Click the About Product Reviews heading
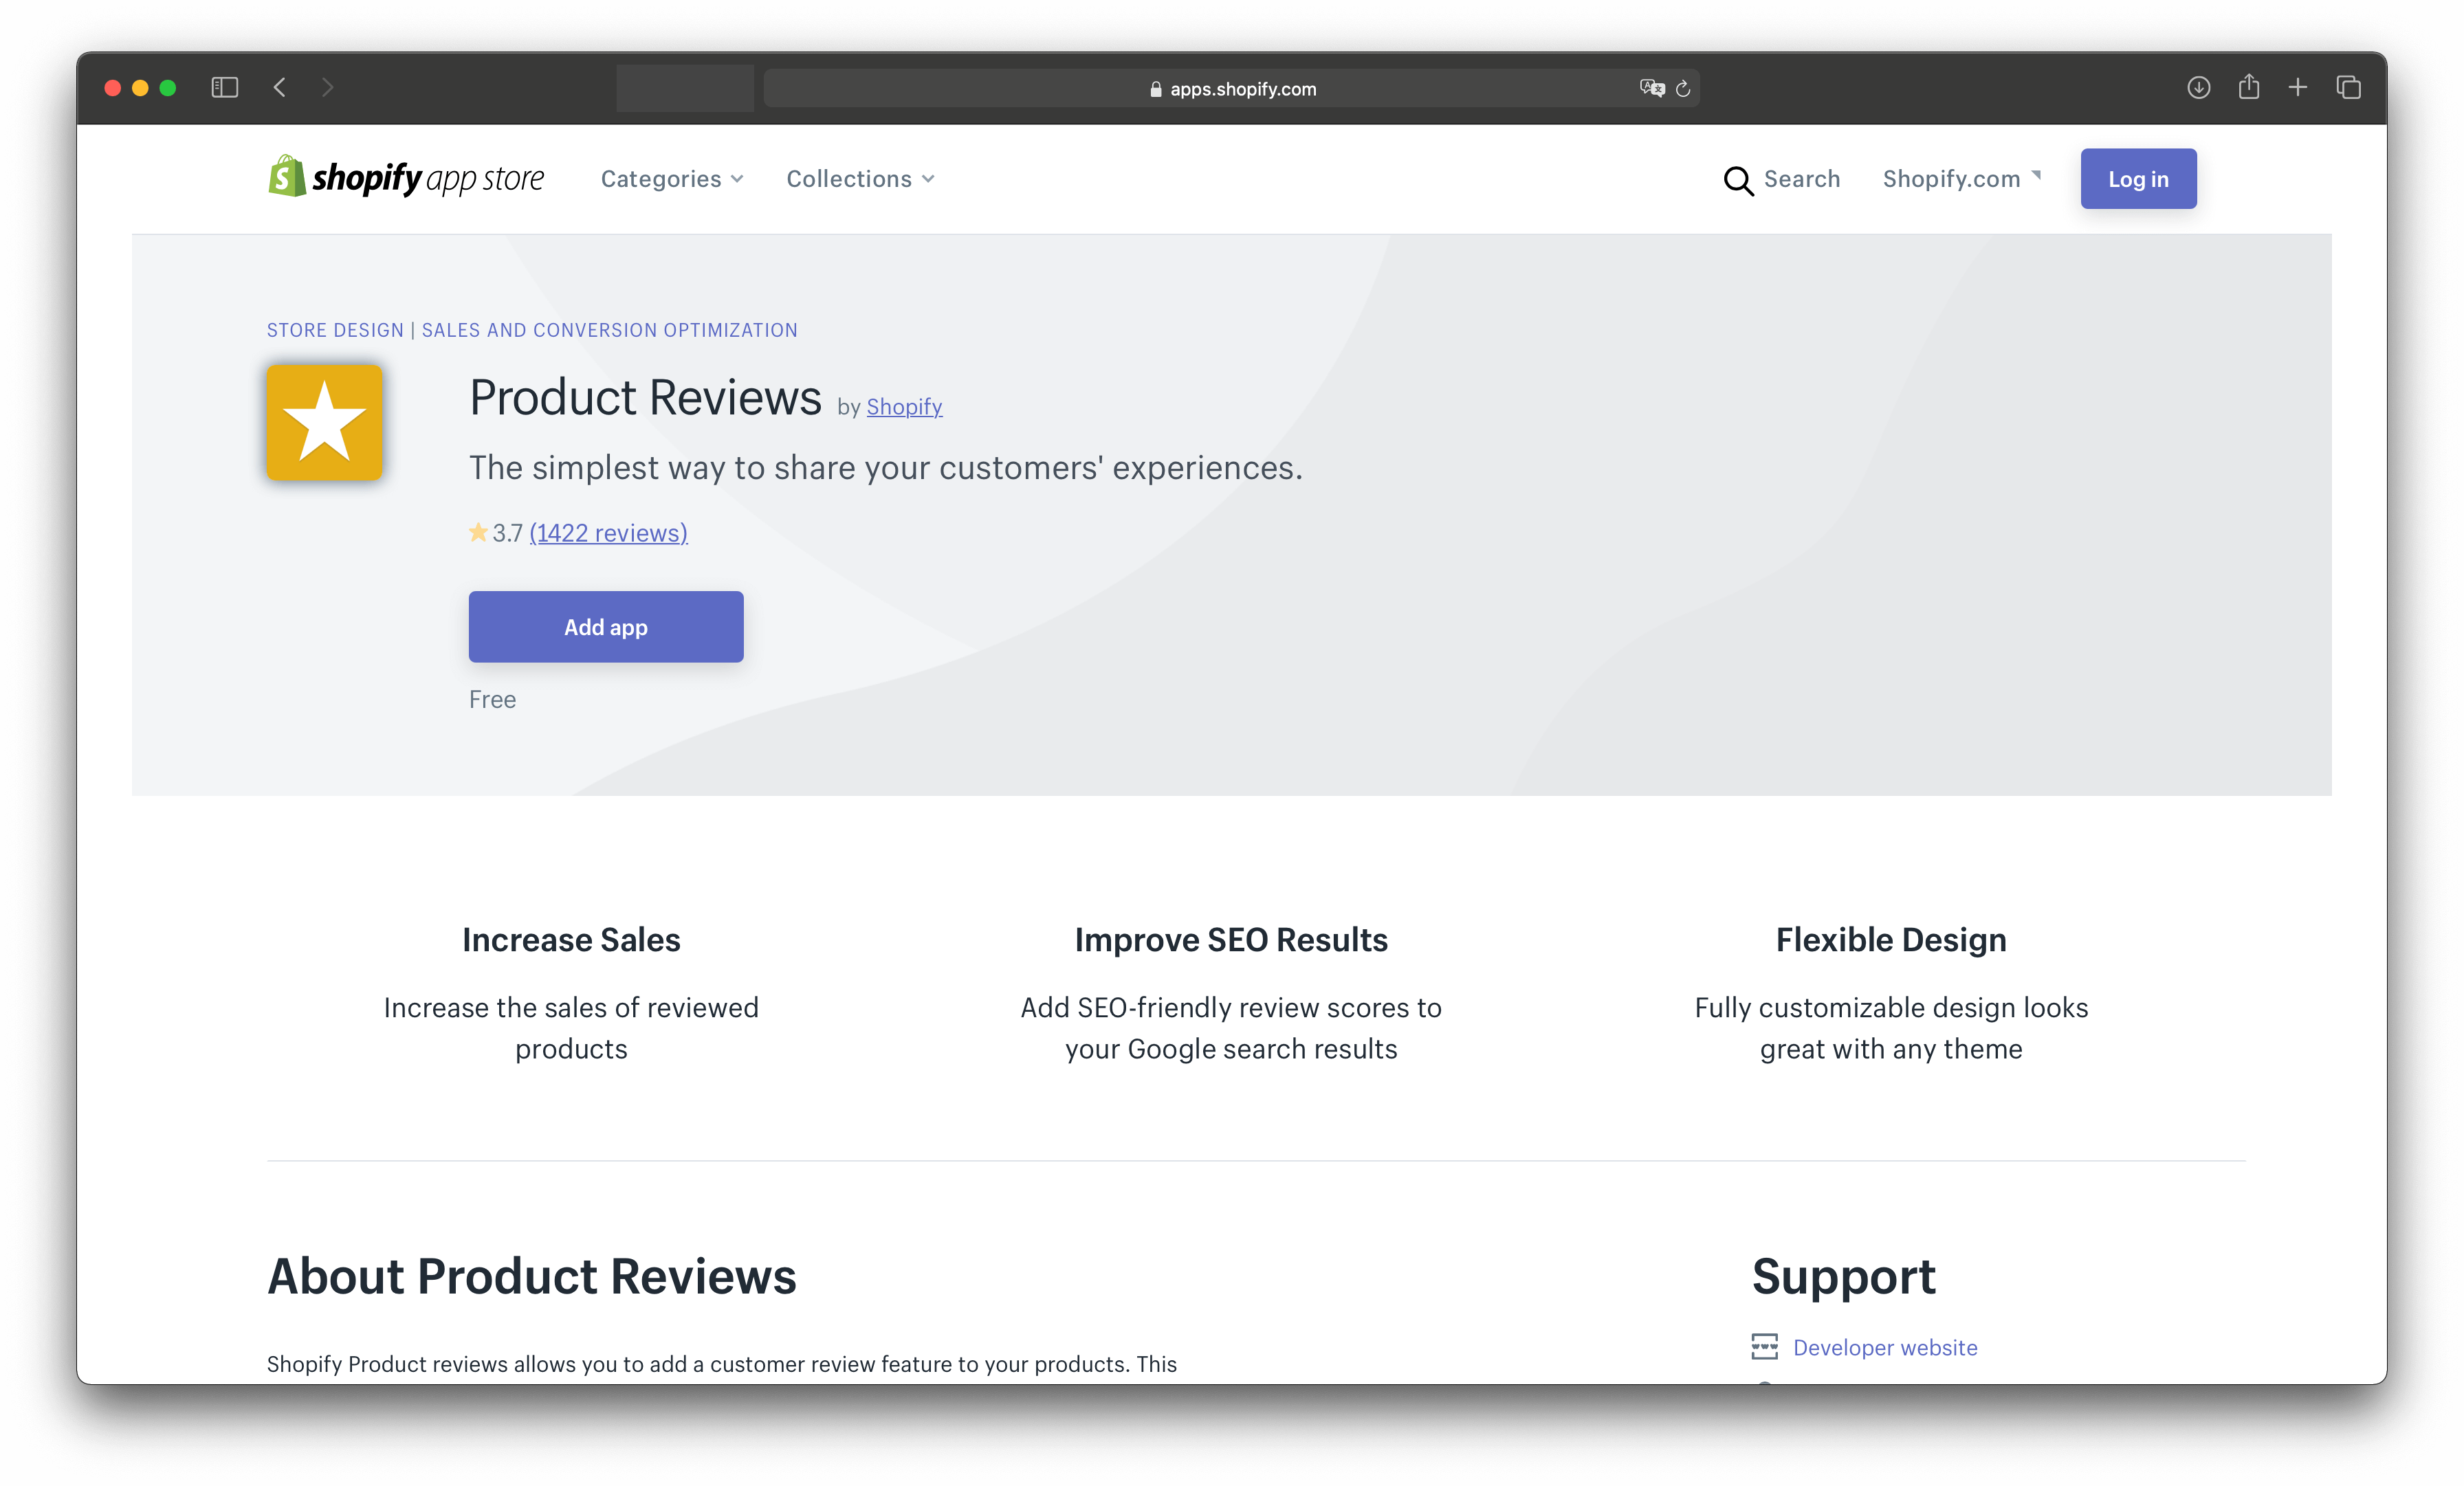 pyautogui.click(x=532, y=1276)
